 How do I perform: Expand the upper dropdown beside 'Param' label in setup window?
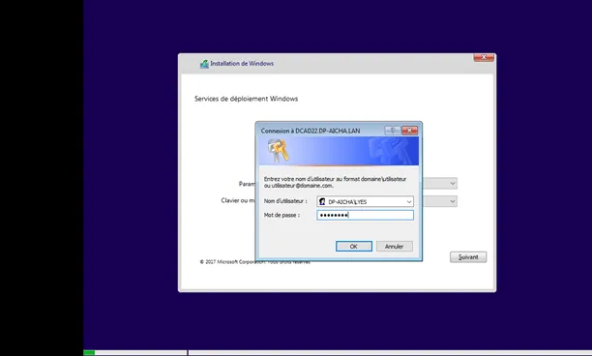pyautogui.click(x=453, y=184)
